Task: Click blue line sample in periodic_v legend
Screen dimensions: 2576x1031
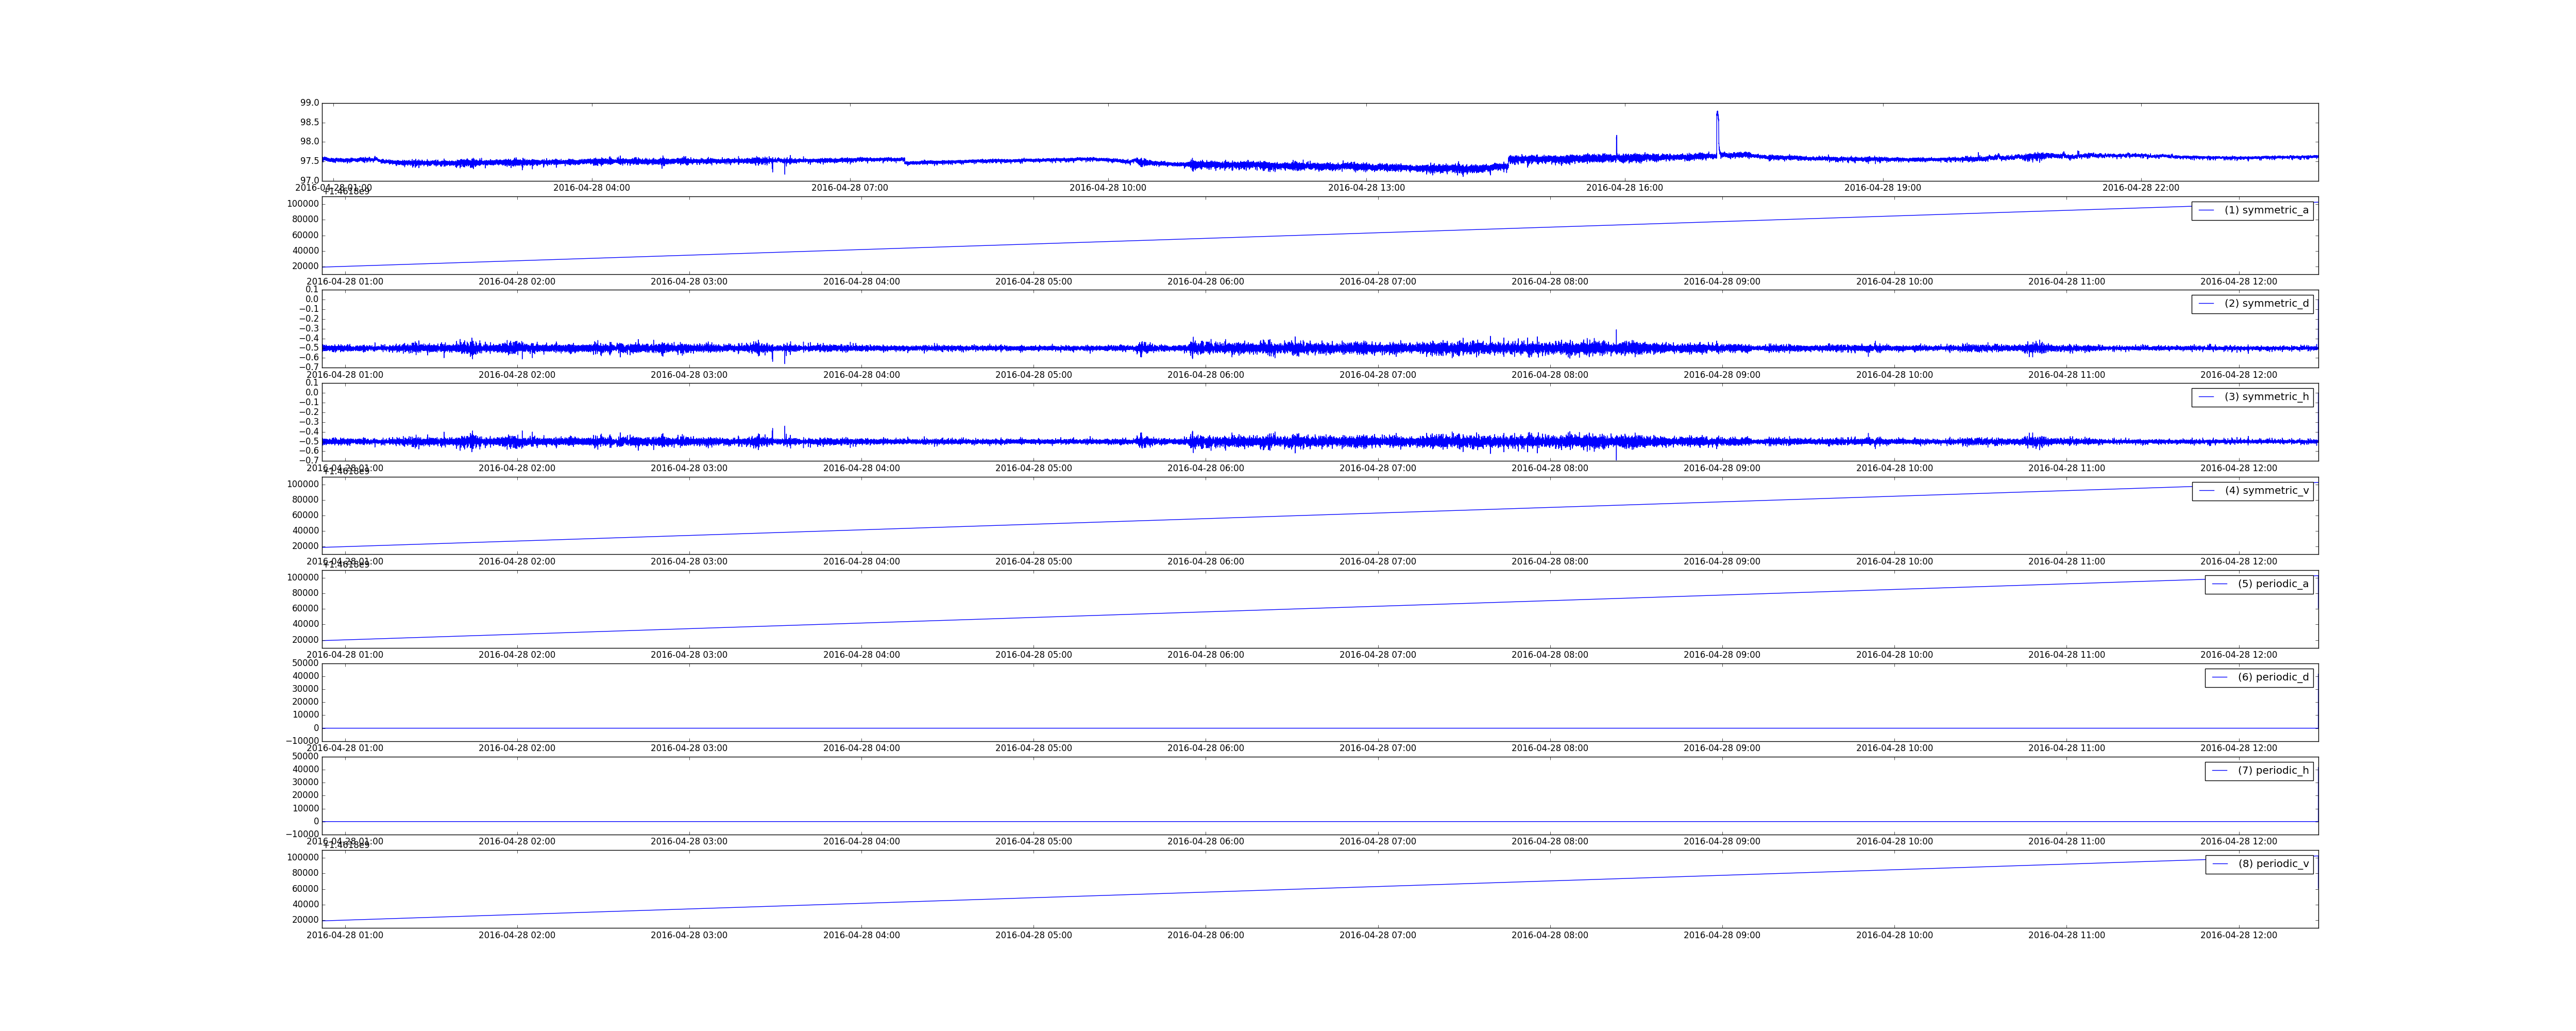Action: click(x=2220, y=864)
